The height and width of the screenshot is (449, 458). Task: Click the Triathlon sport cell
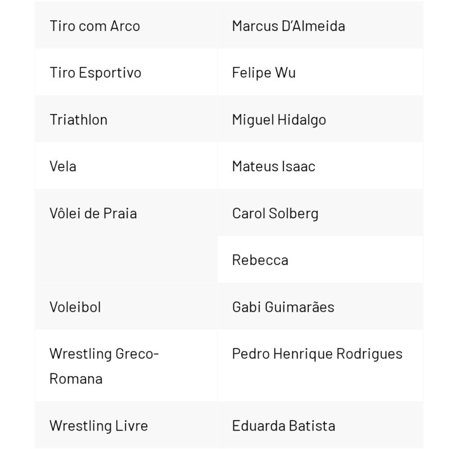click(x=79, y=120)
